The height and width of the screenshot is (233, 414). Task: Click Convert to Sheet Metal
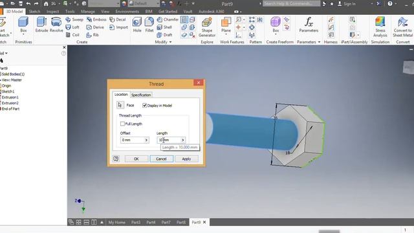(402, 27)
